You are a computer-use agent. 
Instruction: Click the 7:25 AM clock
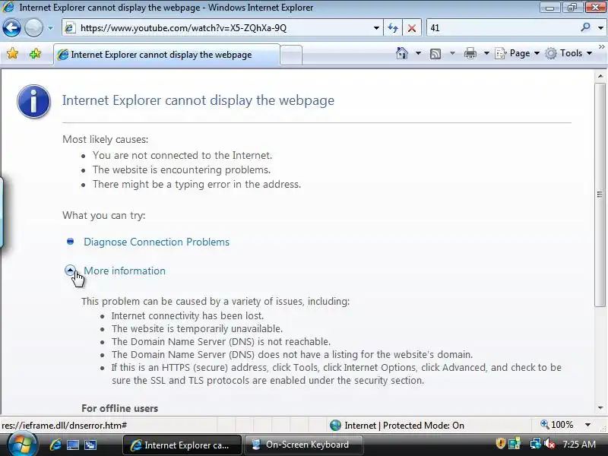coord(579,444)
